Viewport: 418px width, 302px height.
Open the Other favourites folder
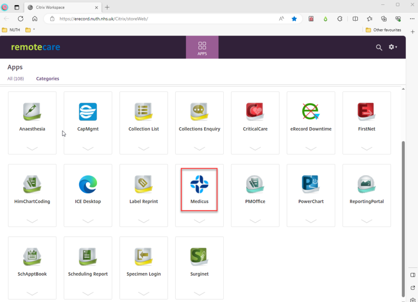pyautogui.click(x=383, y=30)
